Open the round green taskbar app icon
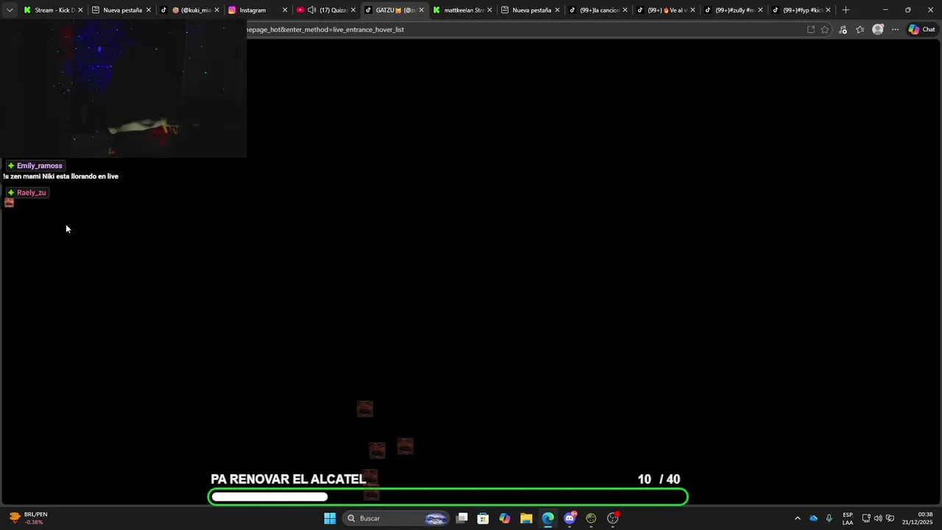Viewport: 942px width, 530px height. click(x=591, y=518)
